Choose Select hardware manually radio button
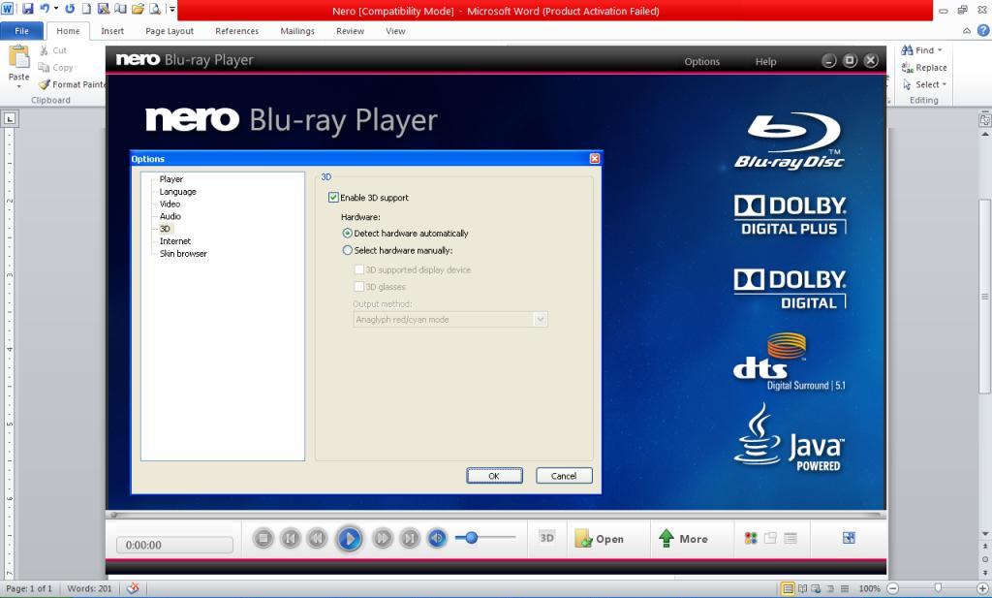The width and height of the screenshot is (992, 598). 348,251
